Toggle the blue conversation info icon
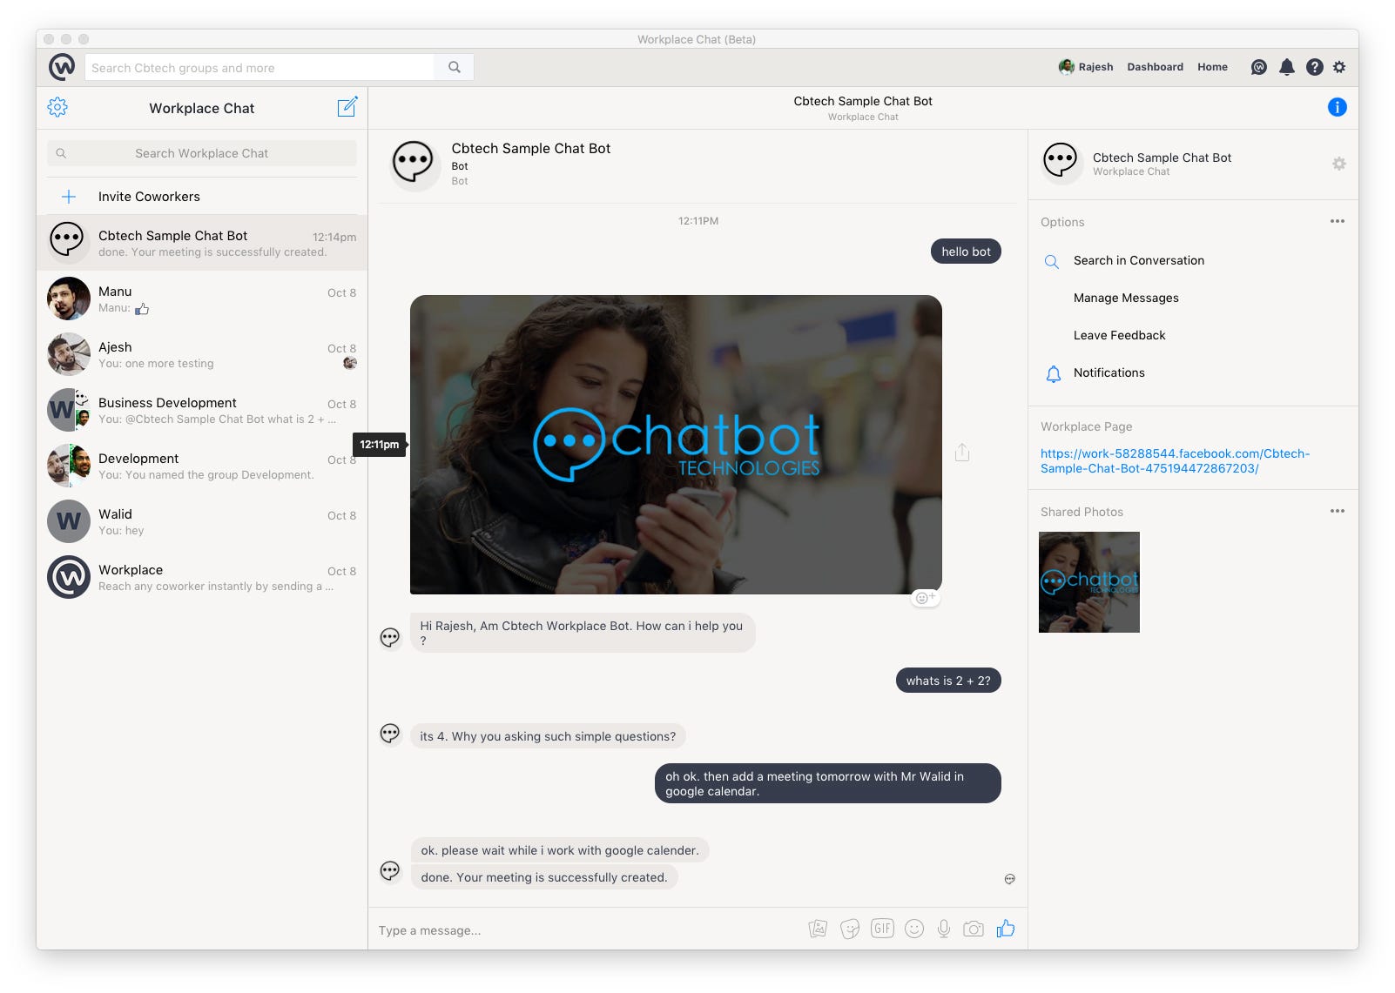This screenshot has width=1395, height=993. [x=1337, y=107]
